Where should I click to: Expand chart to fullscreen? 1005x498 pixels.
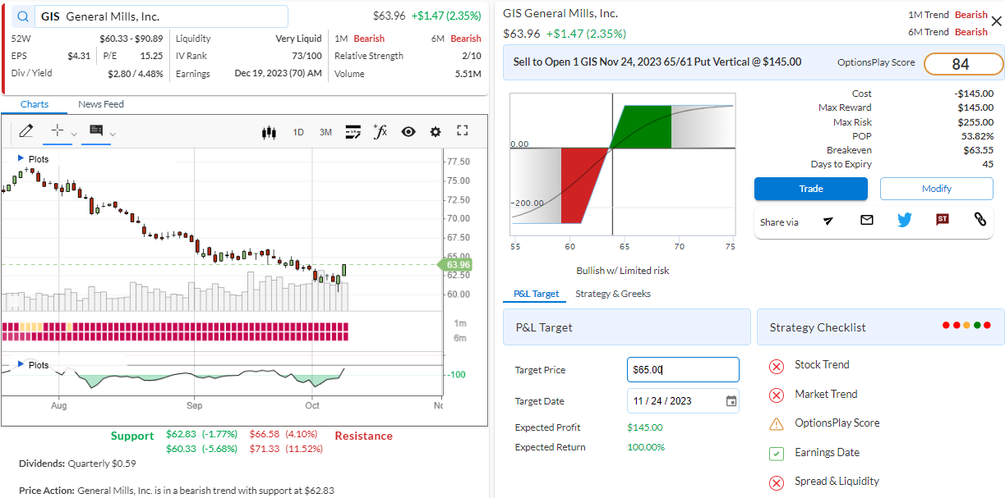(x=462, y=130)
